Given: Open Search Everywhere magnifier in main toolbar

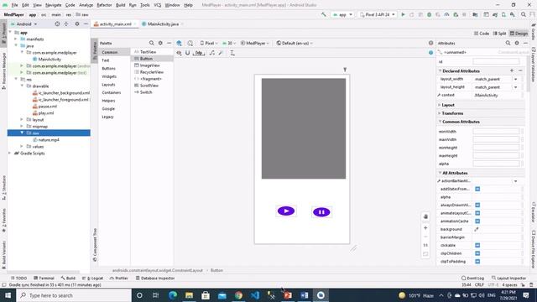Looking at the screenshot, I should [x=524, y=15].
